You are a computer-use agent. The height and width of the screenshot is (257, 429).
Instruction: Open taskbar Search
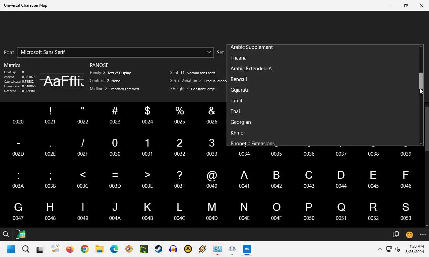point(26,249)
